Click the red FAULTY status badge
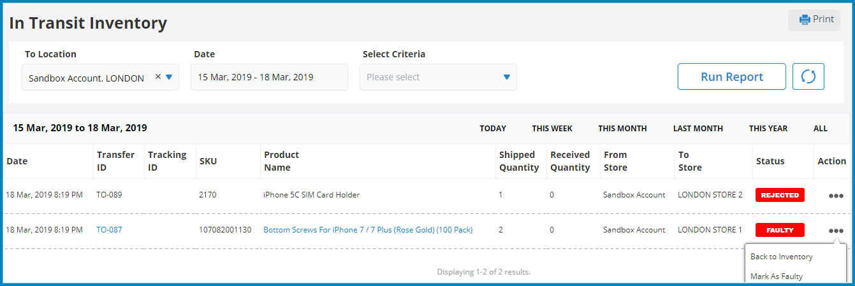This screenshot has height=286, width=855. 780,230
